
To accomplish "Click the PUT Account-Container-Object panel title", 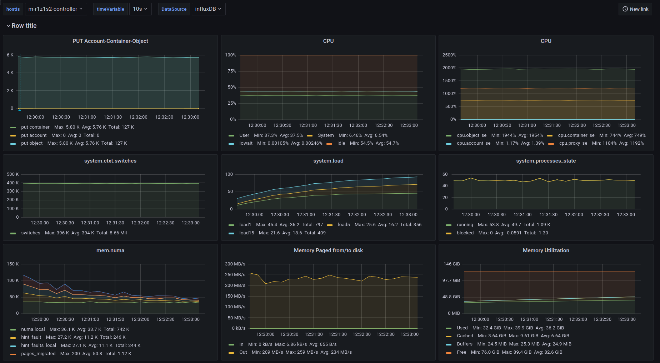I will [110, 41].
